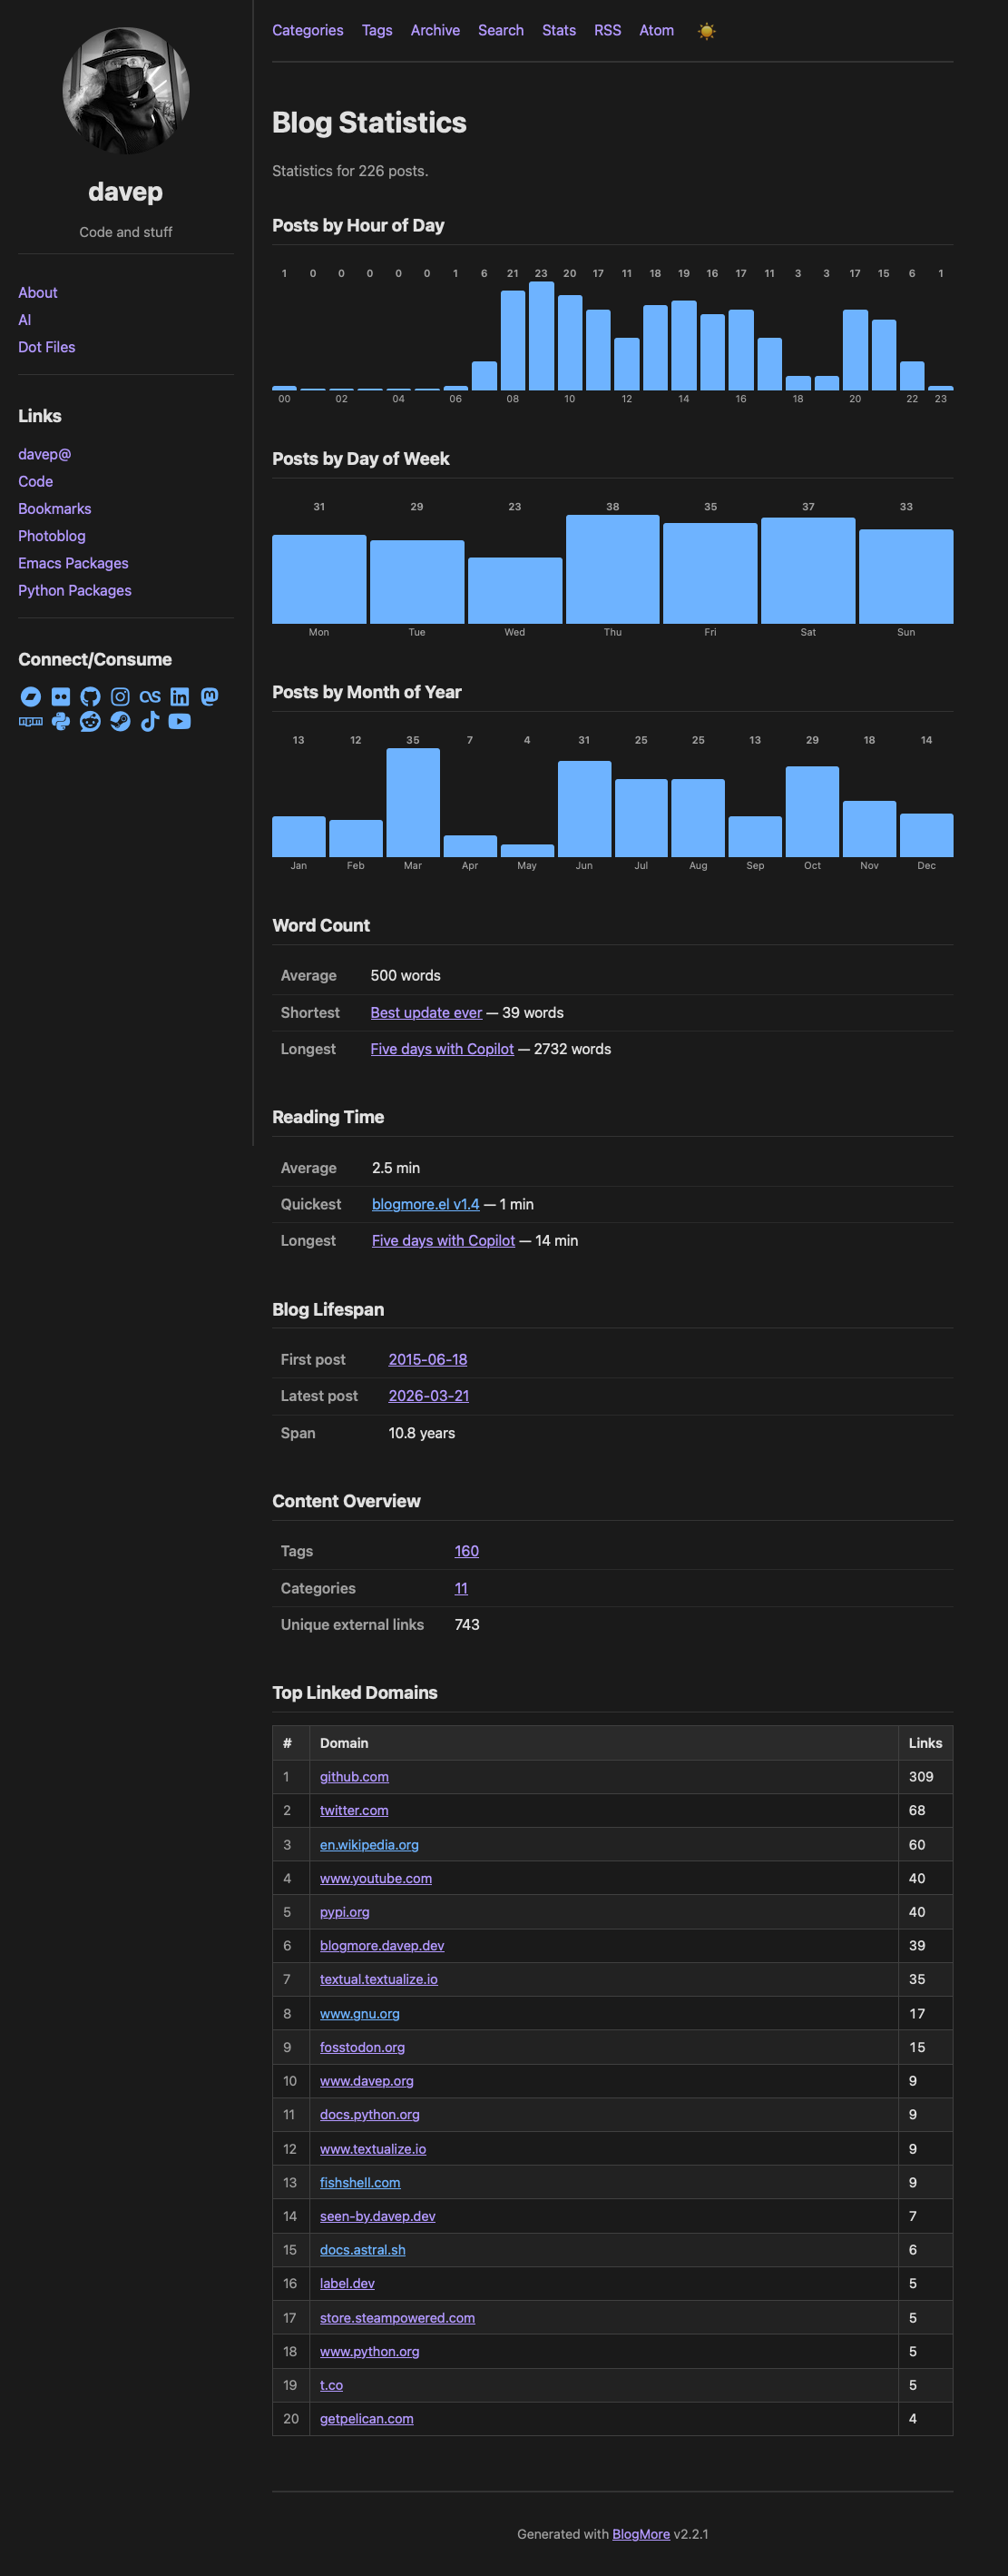Open the npm icon link
This screenshot has height=2576, width=1008.
pyautogui.click(x=31, y=722)
